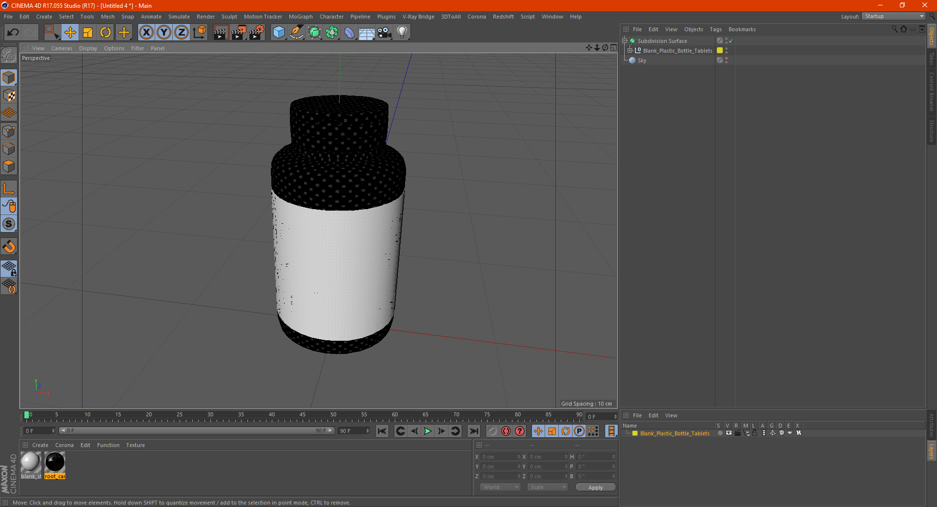
Task: Play the animation forward
Action: click(428, 431)
